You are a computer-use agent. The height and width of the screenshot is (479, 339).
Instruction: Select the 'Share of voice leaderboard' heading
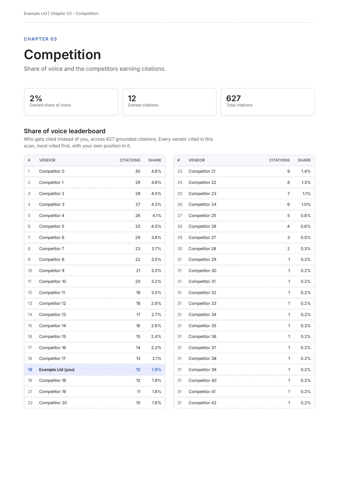point(64,131)
